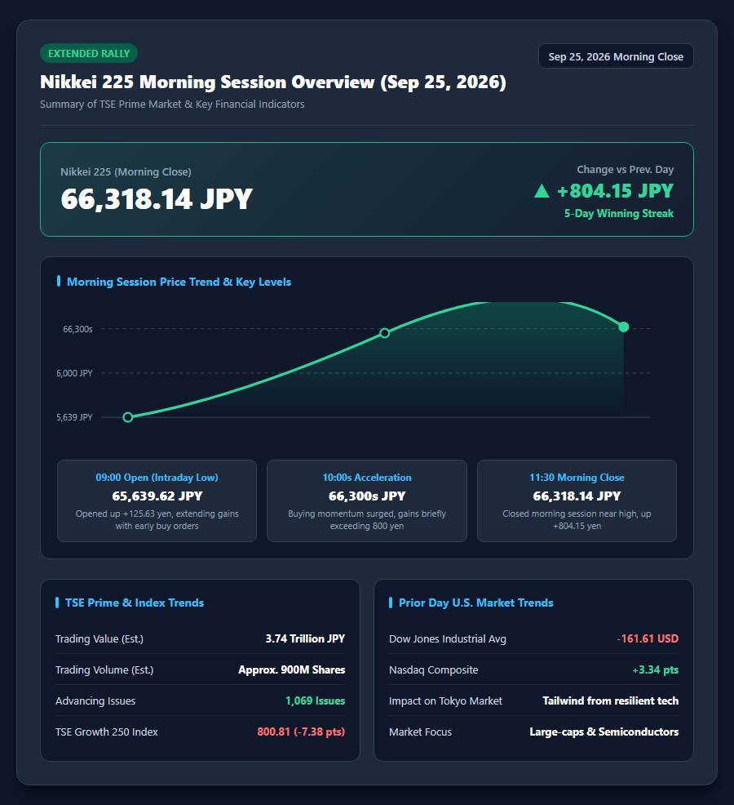This screenshot has width=734, height=805.
Task: Click the hollow marker where the chart line starts
Action: 128,417
